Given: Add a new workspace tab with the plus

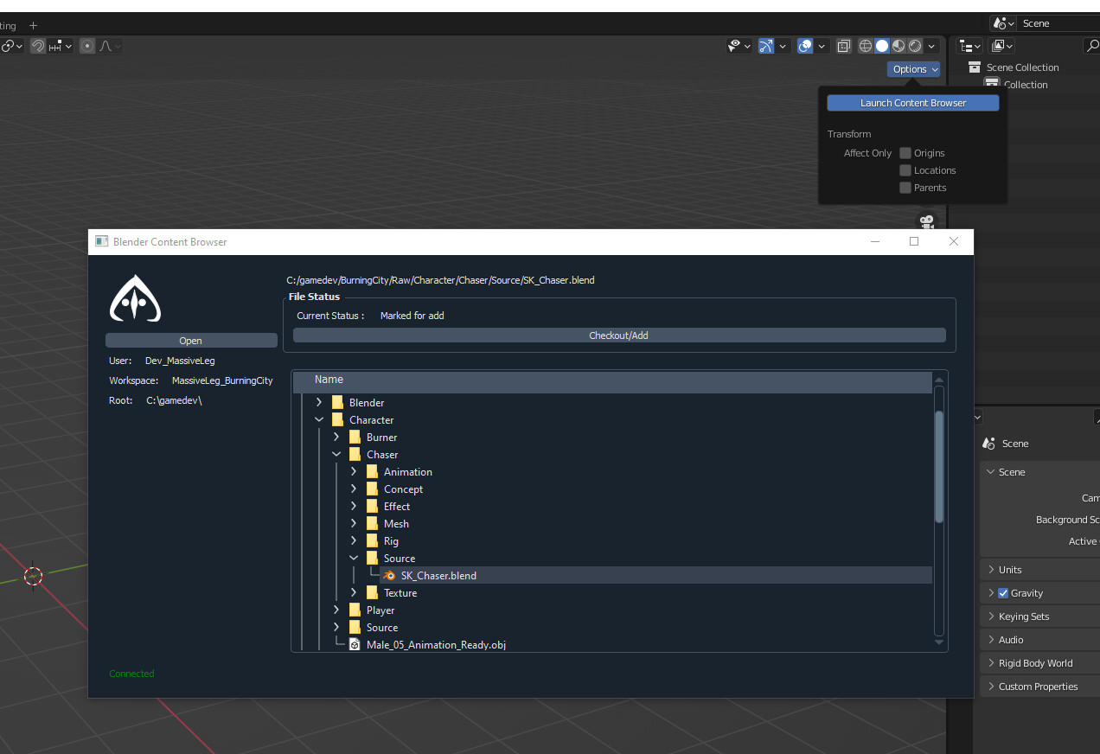Looking at the screenshot, I should coord(33,24).
